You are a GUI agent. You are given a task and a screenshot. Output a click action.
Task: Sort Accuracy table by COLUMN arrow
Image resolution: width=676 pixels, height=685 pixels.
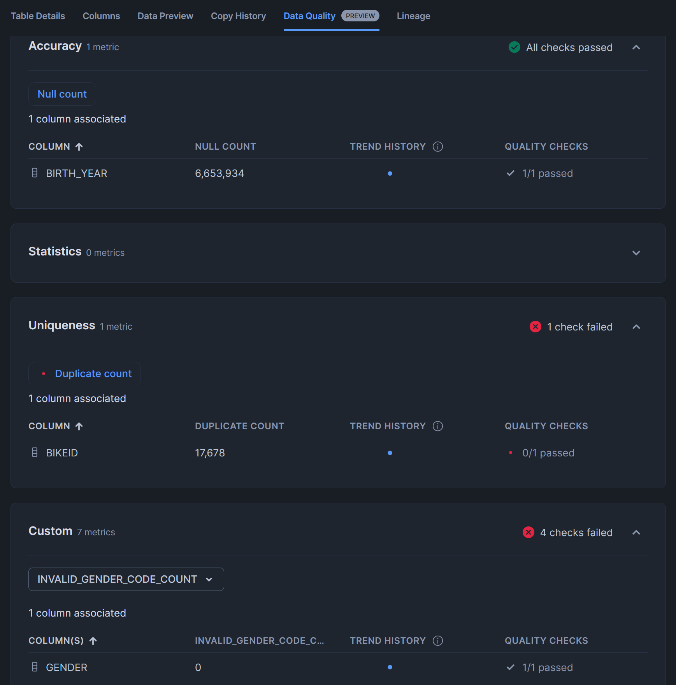pyautogui.click(x=79, y=147)
